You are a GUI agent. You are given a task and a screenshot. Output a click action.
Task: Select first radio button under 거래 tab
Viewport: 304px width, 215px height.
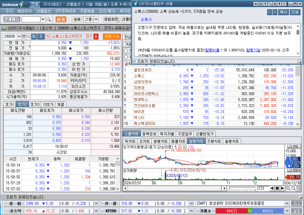click(x=126, y=51)
